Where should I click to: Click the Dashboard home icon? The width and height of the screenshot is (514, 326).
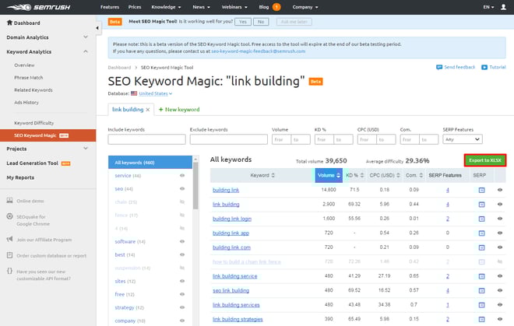[9, 23]
